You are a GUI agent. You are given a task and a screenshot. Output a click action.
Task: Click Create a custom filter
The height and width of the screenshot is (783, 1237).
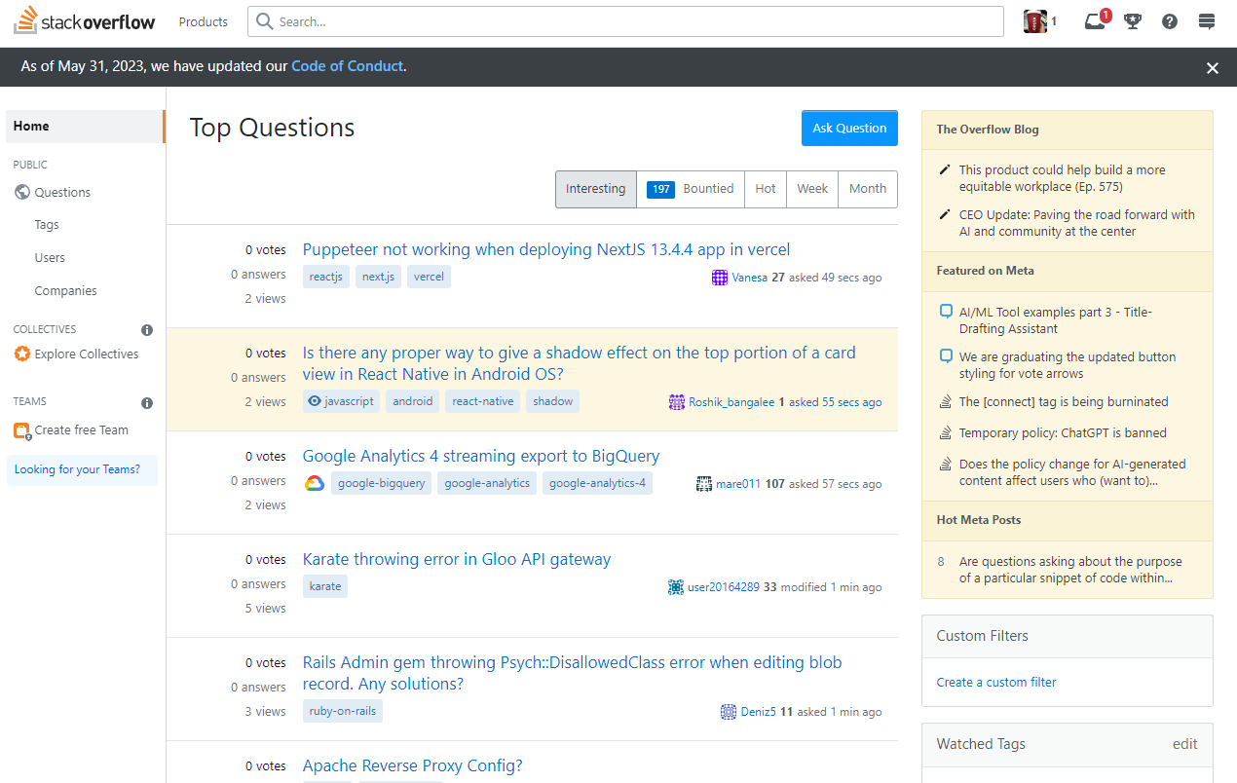click(x=996, y=683)
